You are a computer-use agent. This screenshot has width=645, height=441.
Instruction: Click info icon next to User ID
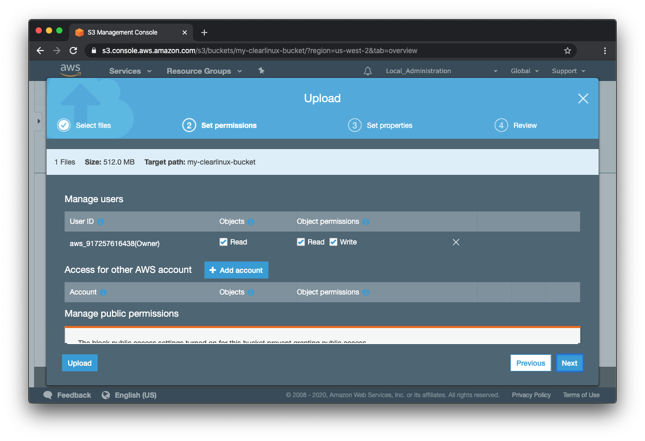pyautogui.click(x=101, y=222)
